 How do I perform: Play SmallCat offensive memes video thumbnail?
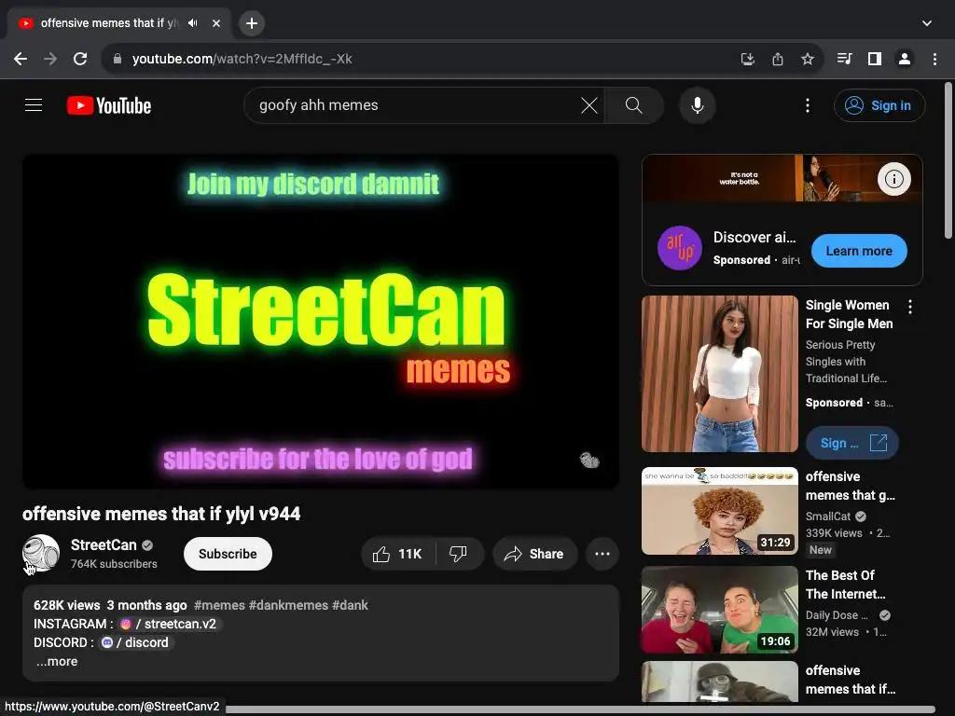[720, 511]
